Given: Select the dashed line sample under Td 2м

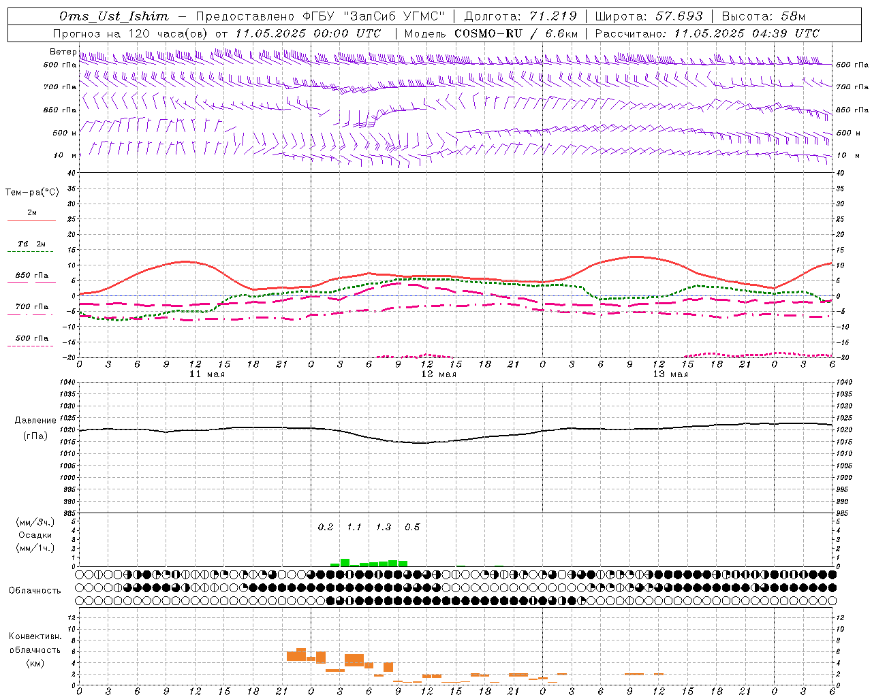Looking at the screenshot, I should [30, 252].
